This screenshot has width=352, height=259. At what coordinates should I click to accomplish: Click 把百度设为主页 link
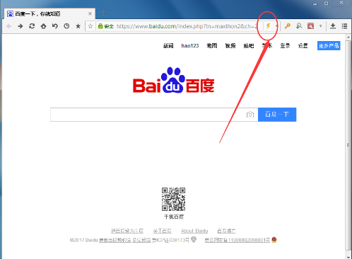click(x=127, y=231)
